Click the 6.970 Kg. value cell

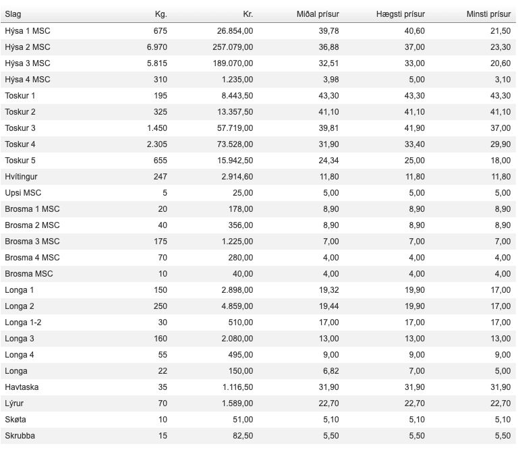tap(156, 47)
